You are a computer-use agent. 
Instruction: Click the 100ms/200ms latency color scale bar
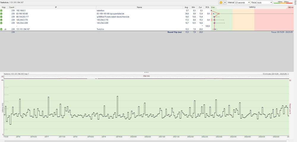[283, 3]
